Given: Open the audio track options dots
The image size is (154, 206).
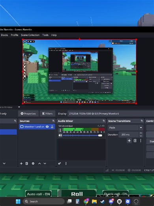Looking at the screenshot, I should click(60, 130).
